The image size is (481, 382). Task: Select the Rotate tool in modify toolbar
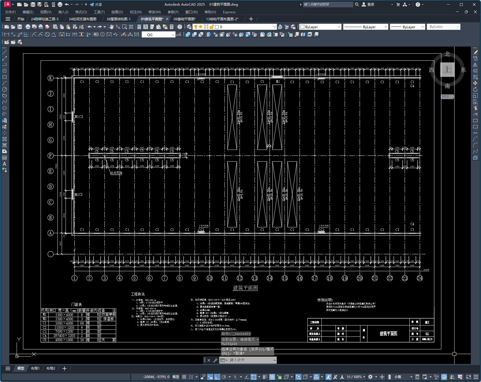click(x=475, y=89)
